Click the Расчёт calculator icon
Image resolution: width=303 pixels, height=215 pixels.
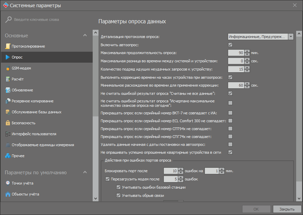click(x=8, y=79)
